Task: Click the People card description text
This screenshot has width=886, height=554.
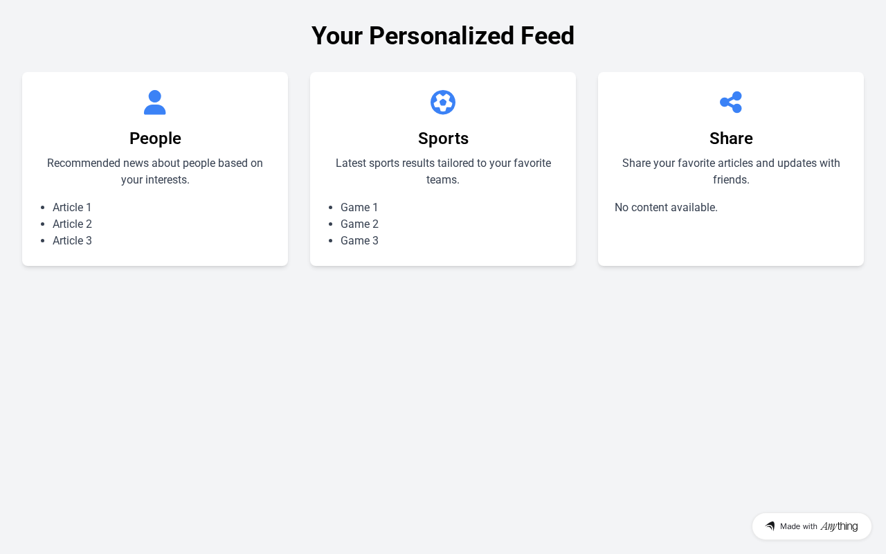Action: coord(155,171)
